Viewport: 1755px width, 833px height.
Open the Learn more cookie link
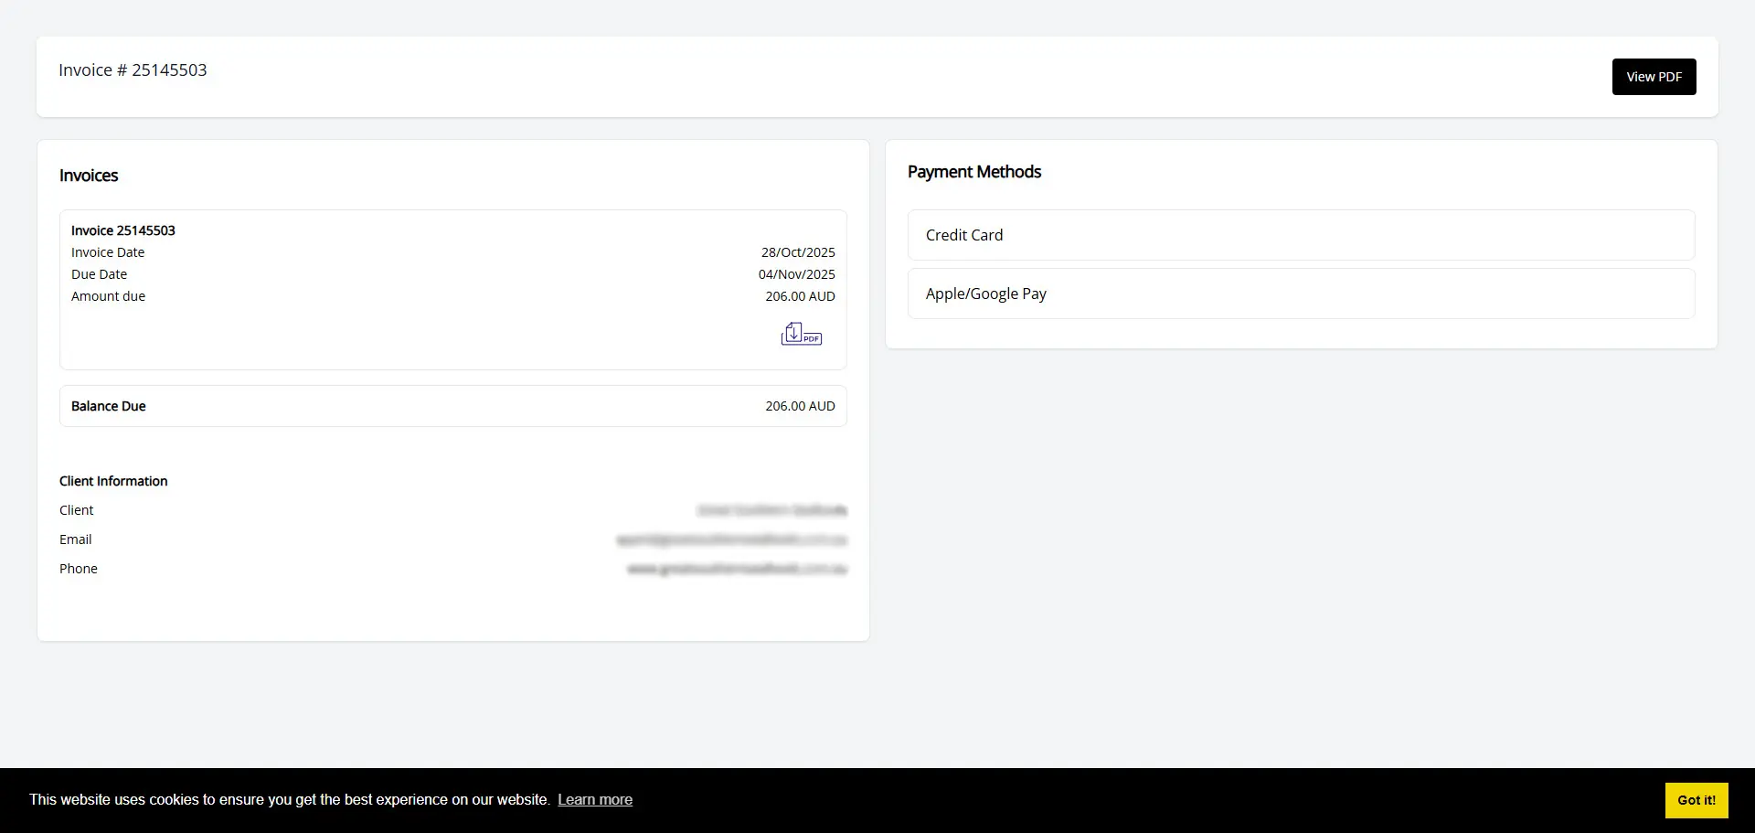594,800
